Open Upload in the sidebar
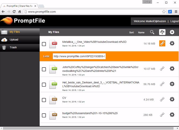Image resolution: width=179 pixels, height=130 pixels. (x=20, y=40)
